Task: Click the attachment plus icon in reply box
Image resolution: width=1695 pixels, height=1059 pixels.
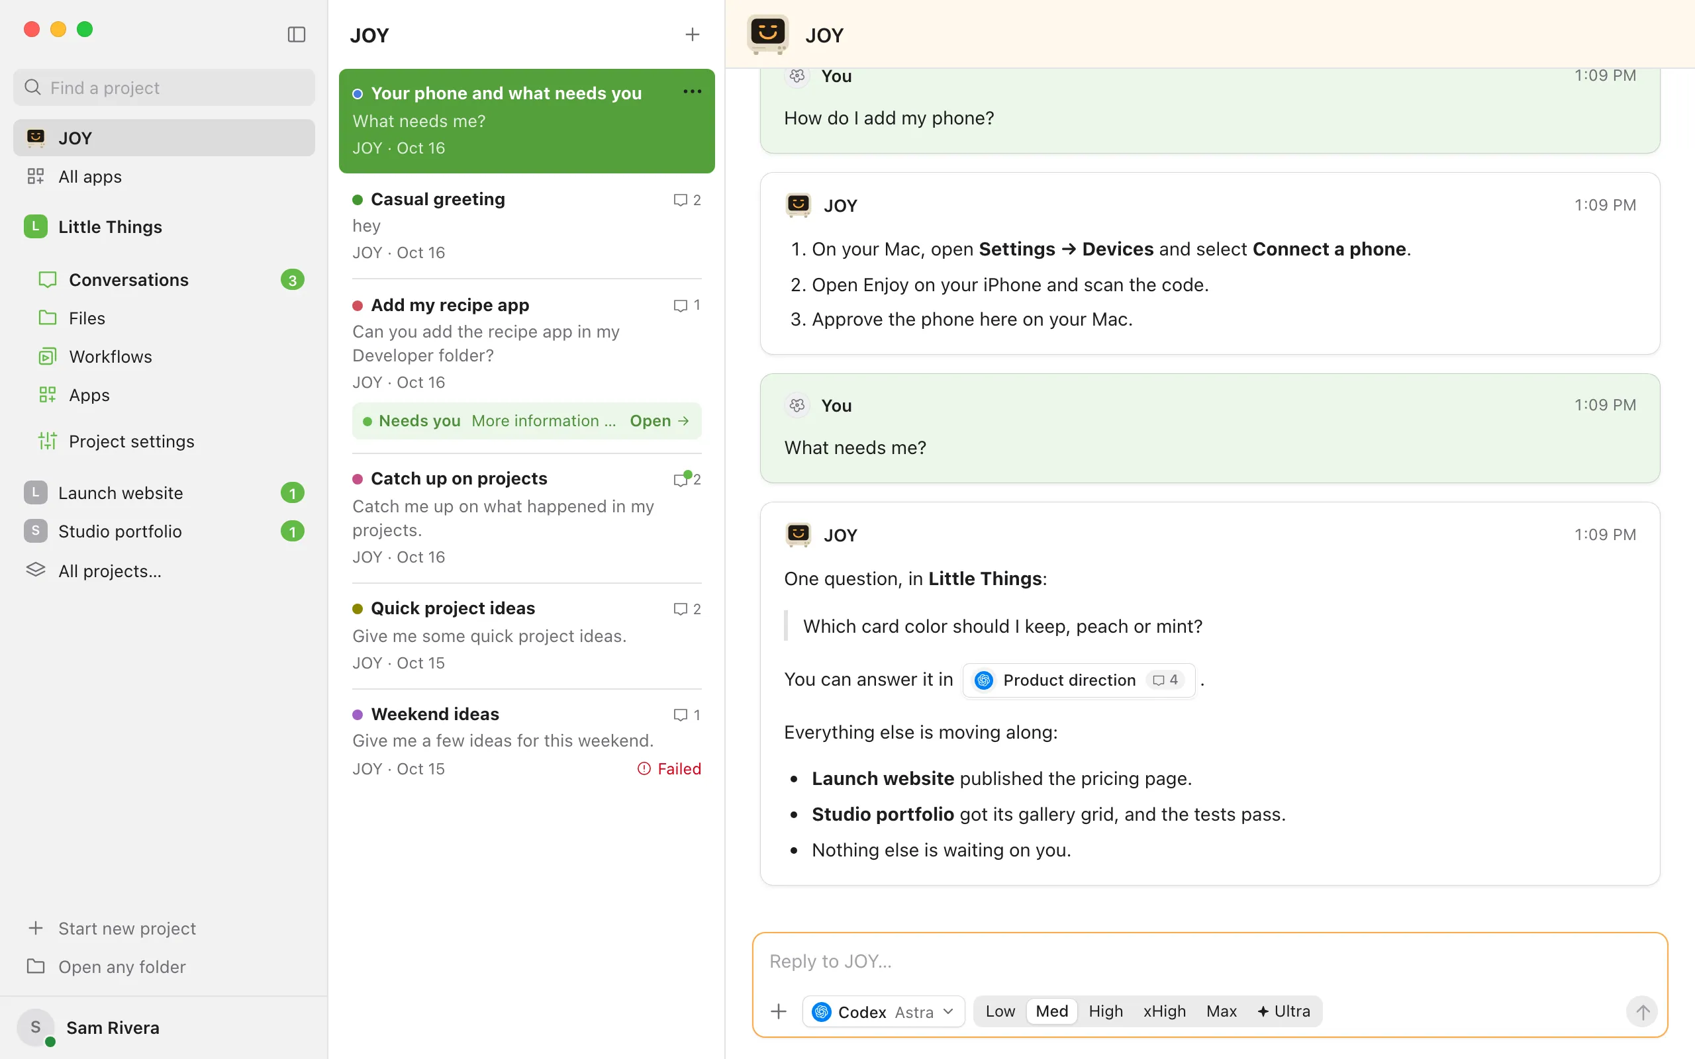Action: 778,1011
